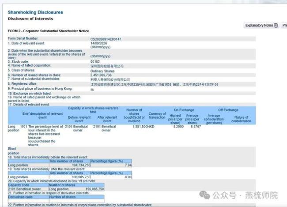287x207 pixels.
Task: Click 'Nature of consideration' column header
Action: coord(241,119)
